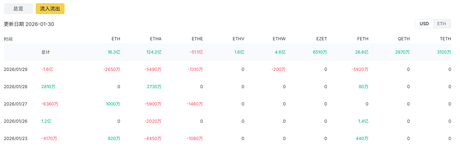This screenshot has width=460, height=149.
Task: Click the 时间 column header
Action: tap(8, 39)
